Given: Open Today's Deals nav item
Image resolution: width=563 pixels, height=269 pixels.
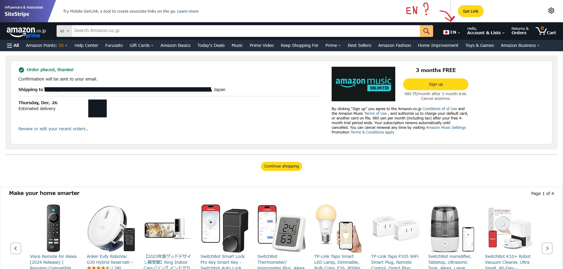Looking at the screenshot, I should click(211, 45).
